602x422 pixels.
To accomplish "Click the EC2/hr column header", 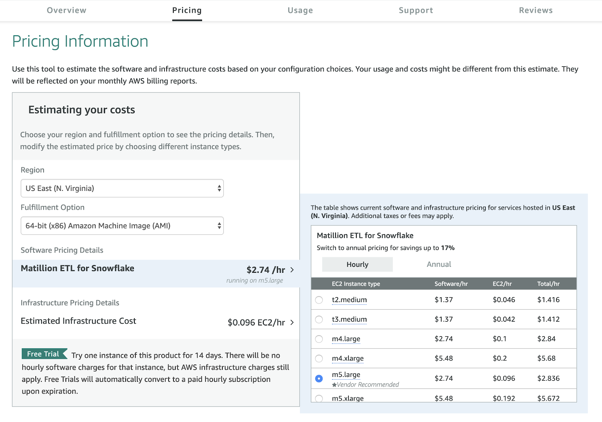I will [x=502, y=284].
